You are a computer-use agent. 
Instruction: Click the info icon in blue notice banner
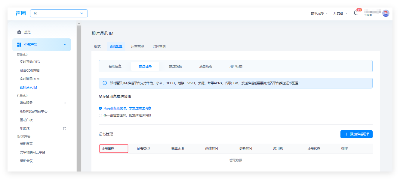pyautogui.click(x=105, y=83)
